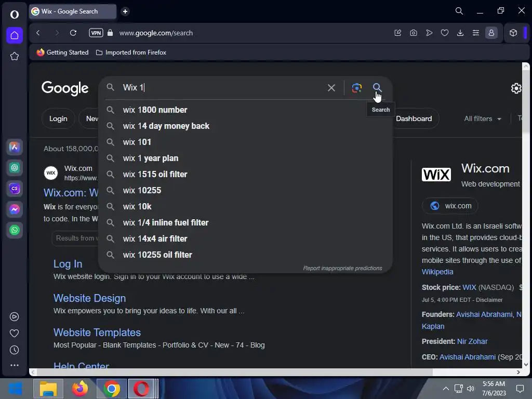
Task: Select the Dashboard filter chip
Action: click(x=416, y=118)
